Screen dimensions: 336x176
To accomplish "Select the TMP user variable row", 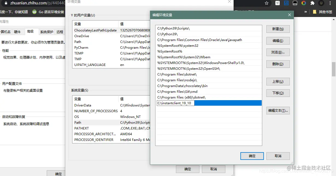I will 111,59.
